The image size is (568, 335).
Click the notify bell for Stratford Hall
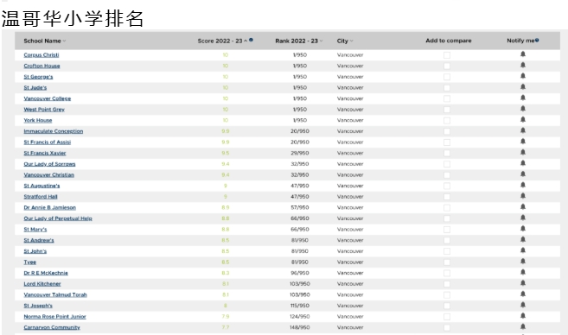pyautogui.click(x=523, y=196)
